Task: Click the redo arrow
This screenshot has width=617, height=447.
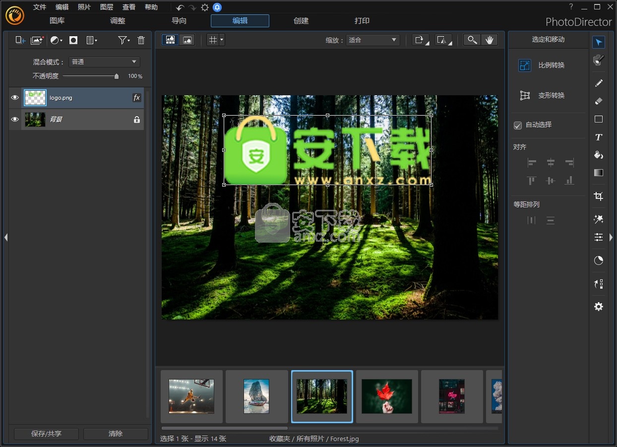Action: [192, 7]
